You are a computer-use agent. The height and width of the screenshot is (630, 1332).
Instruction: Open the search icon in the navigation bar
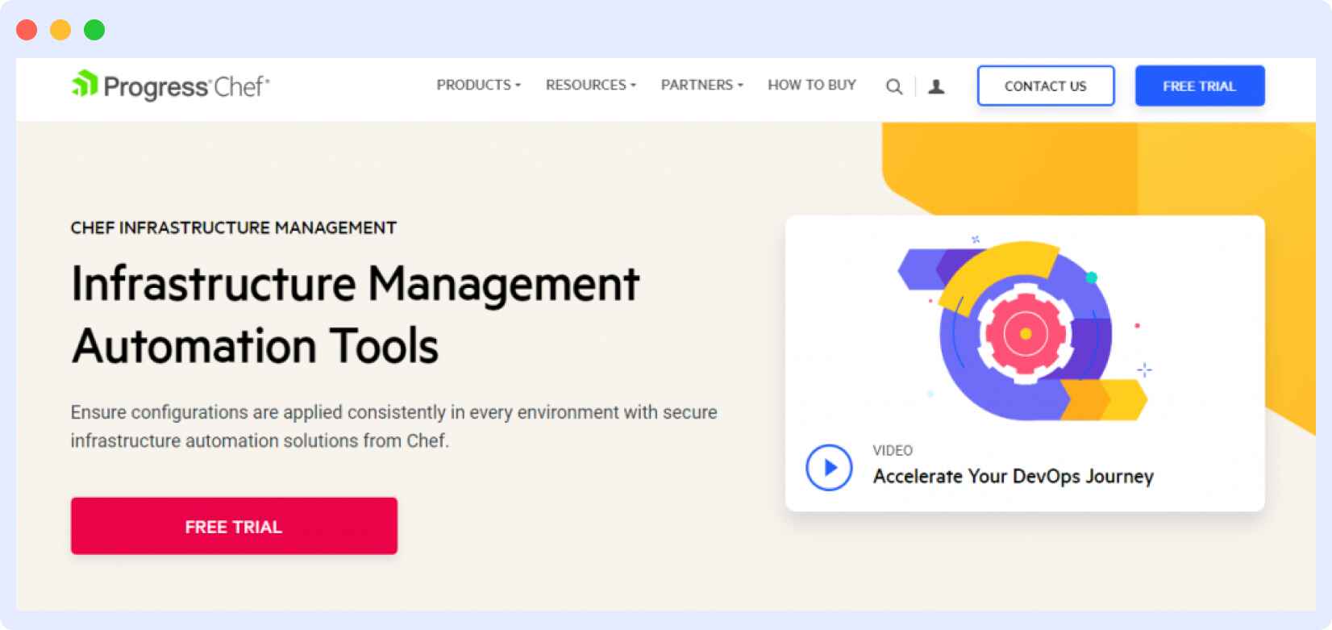[893, 86]
